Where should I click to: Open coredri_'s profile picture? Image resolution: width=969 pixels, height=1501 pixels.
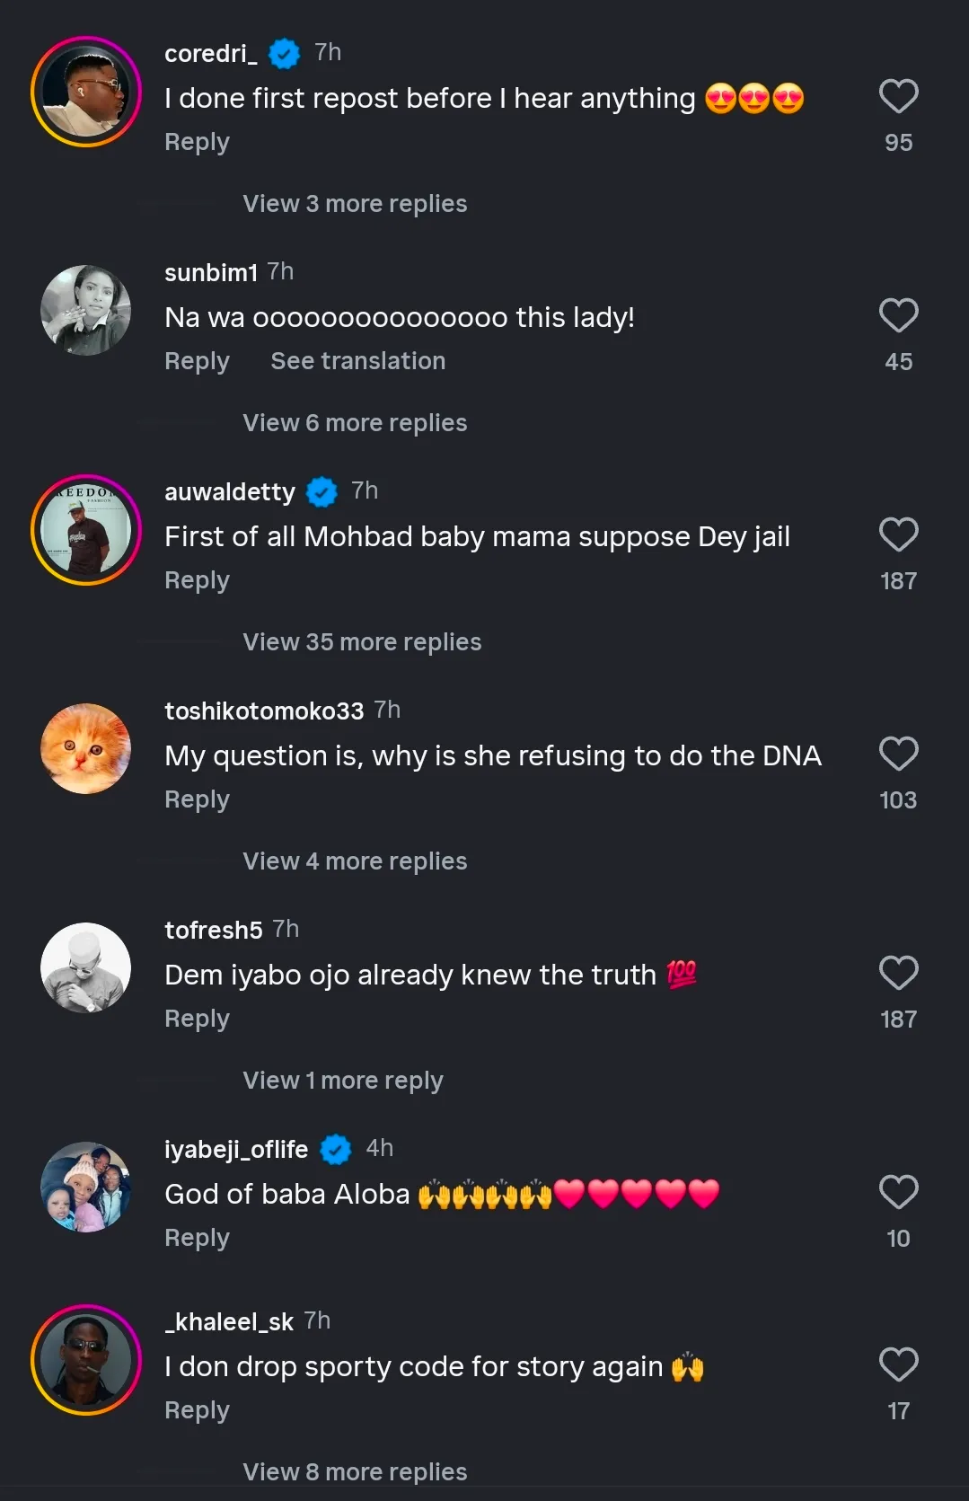tap(86, 92)
